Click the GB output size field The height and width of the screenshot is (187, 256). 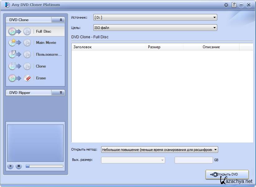(193, 160)
